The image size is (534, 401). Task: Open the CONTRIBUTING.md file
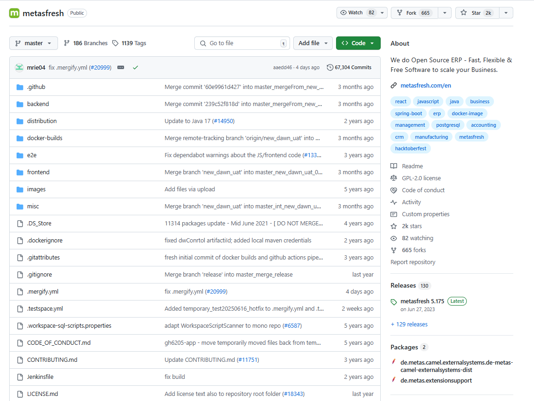52,360
